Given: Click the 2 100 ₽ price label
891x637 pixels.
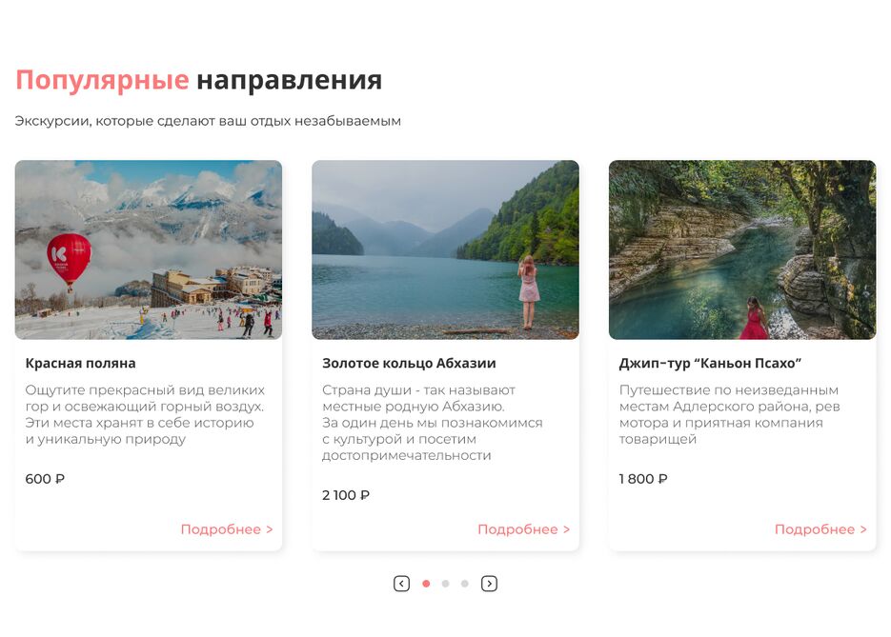Looking at the screenshot, I should point(346,495).
